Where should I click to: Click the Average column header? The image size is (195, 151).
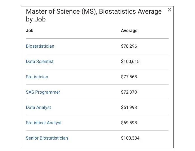click(x=129, y=31)
